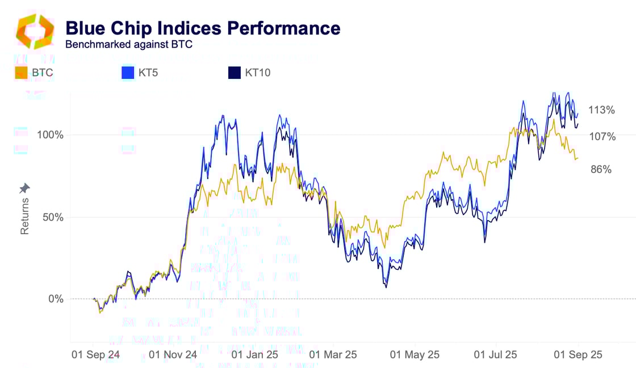Viewport: 636px width, 368px height.
Task: Click the Benchmarked against BTC subtitle
Action: 129,44
